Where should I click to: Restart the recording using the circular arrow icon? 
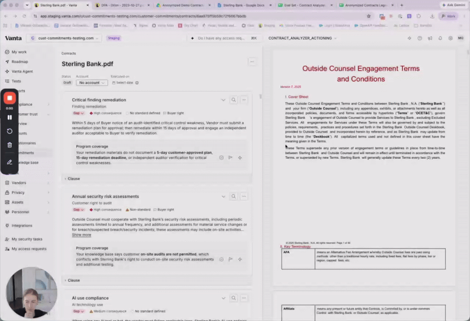point(10,131)
